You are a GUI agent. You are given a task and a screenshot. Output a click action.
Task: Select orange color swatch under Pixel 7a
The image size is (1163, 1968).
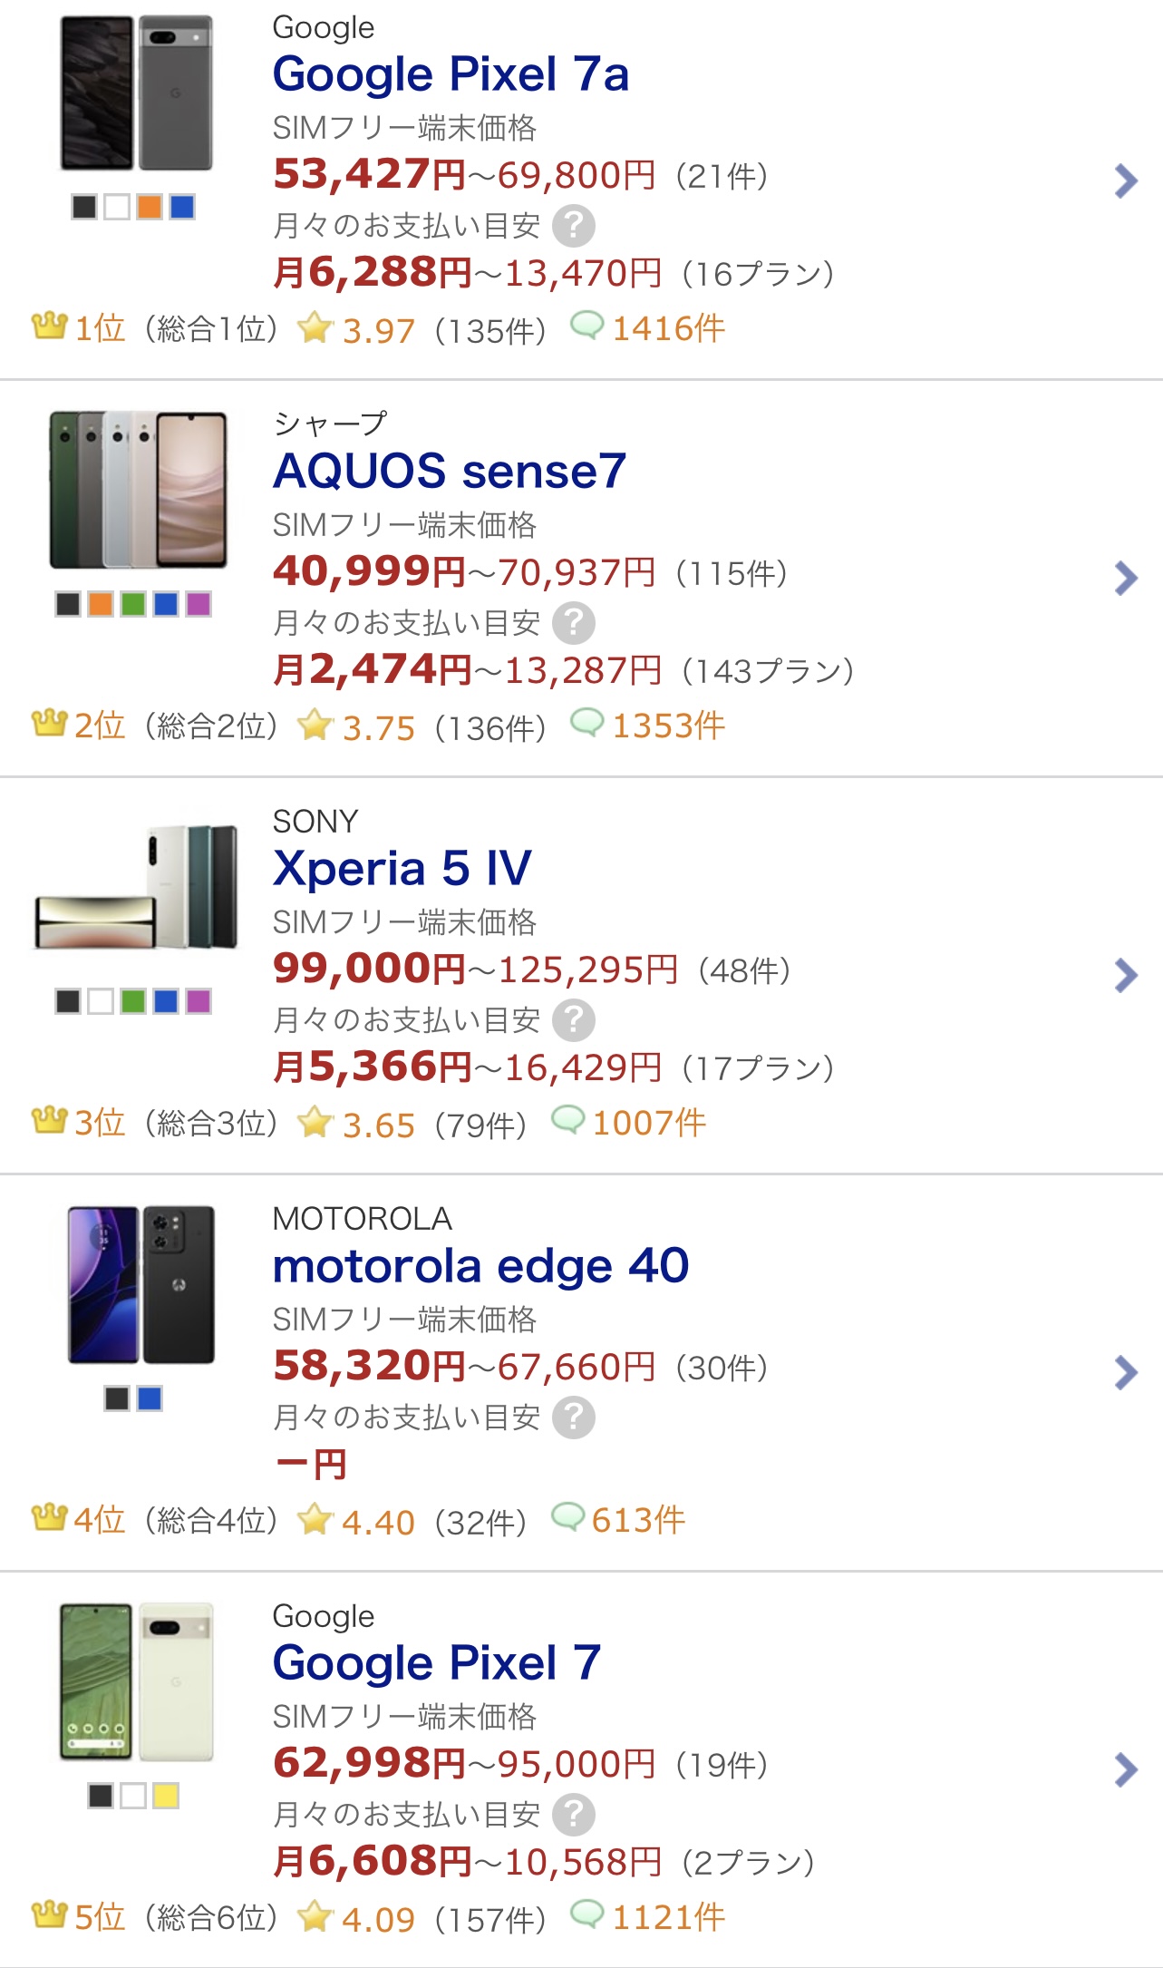[150, 207]
